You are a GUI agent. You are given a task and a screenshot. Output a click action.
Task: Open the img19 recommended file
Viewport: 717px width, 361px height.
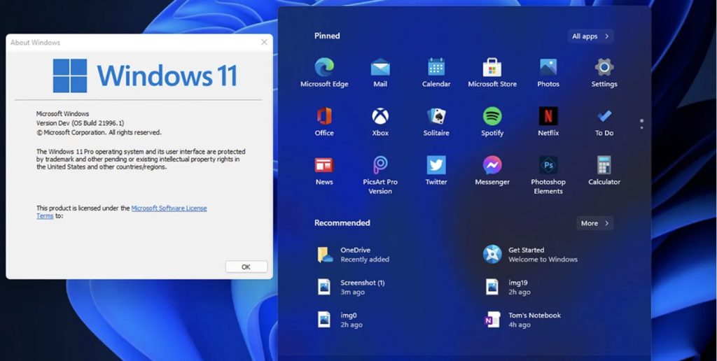click(x=508, y=287)
